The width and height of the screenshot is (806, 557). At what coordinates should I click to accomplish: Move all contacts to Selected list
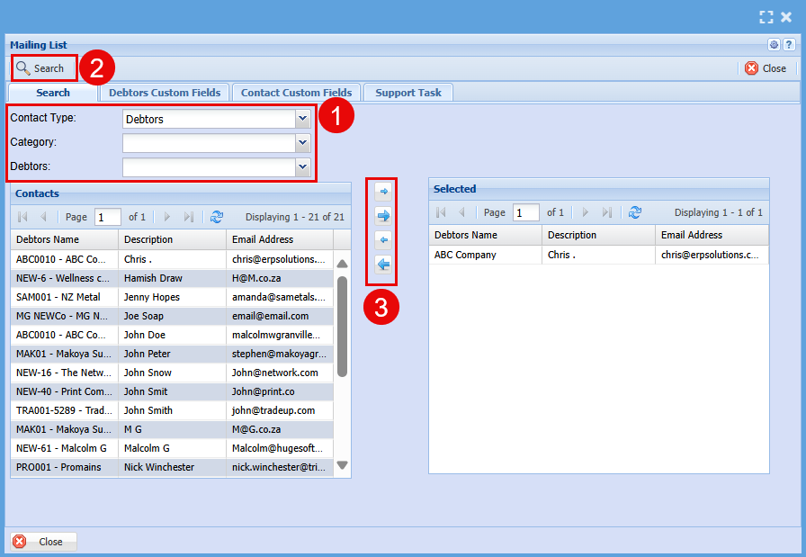click(383, 216)
